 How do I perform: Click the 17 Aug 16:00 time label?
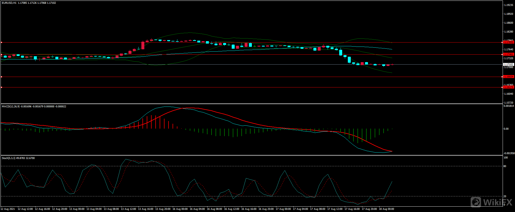coord(352,209)
